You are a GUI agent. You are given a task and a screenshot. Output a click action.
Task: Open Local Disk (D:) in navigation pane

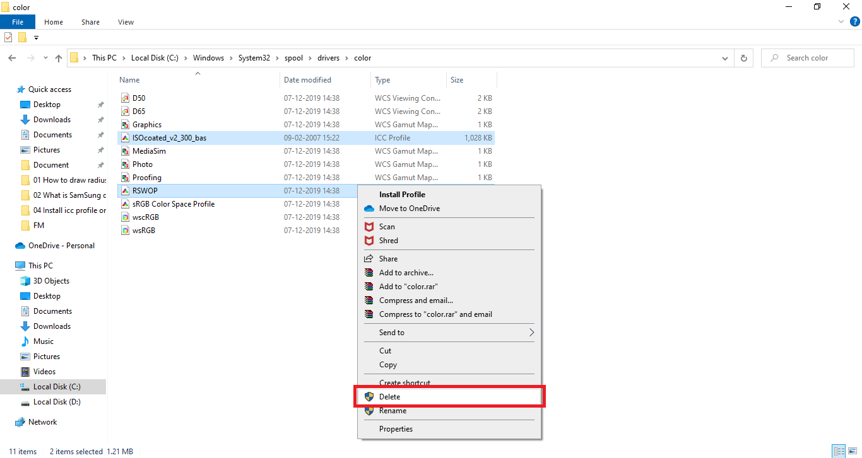pos(57,402)
